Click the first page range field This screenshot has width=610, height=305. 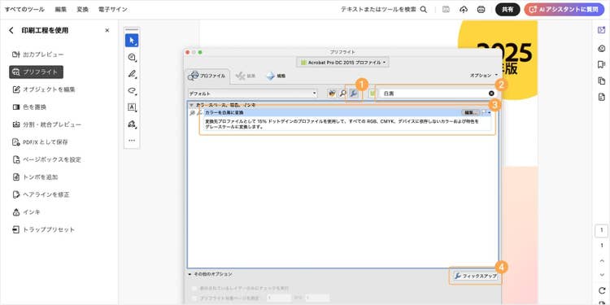[278, 298]
